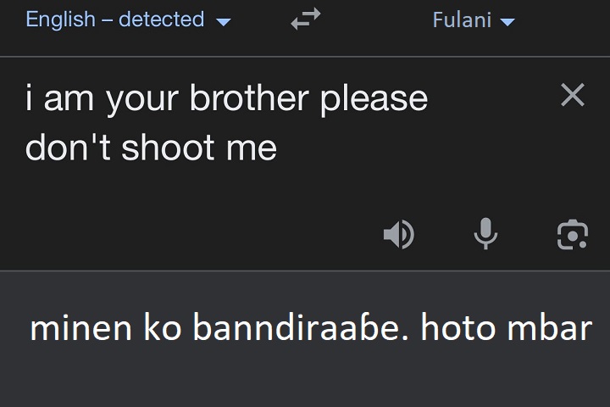Click the word "please" in the source text

374,99
